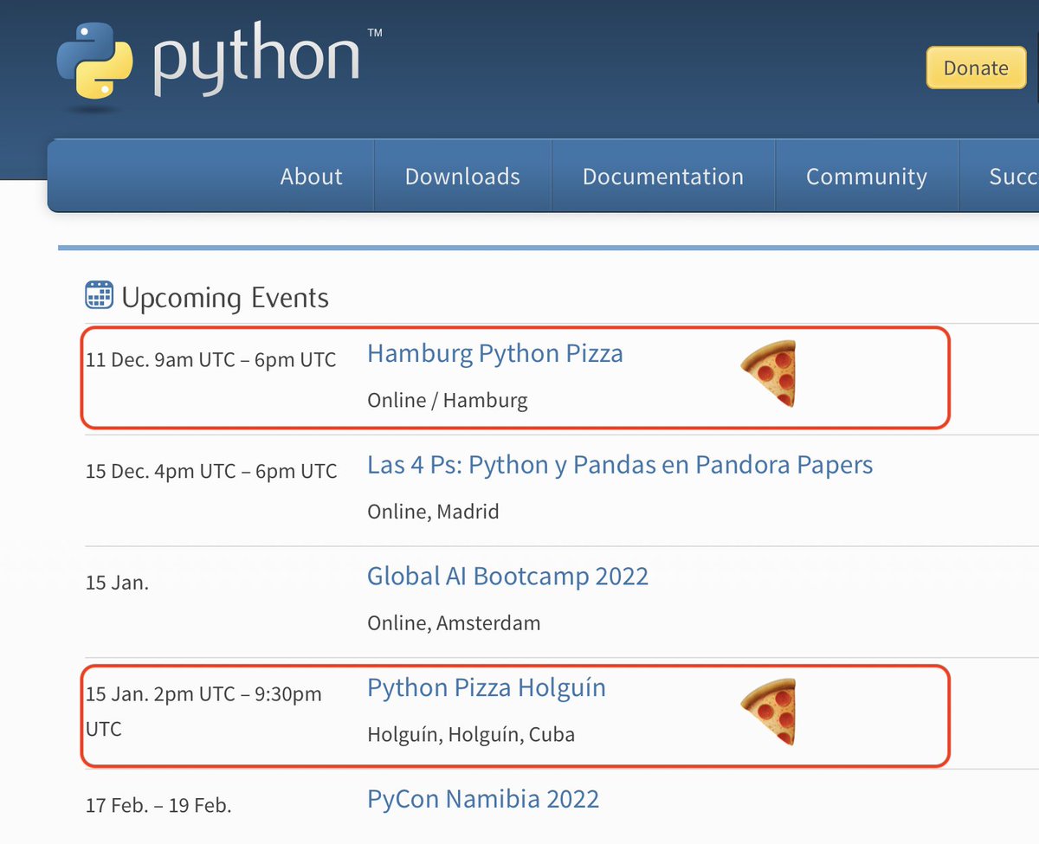Image resolution: width=1039 pixels, height=844 pixels.
Task: Open the Python Pizza Holguín event link
Action: [486, 687]
